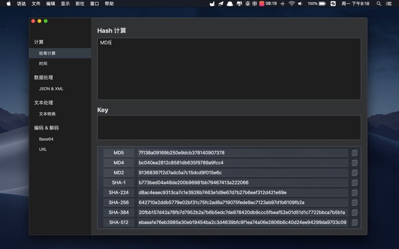Select the SHA-256 value 642710e2...
This screenshot has height=249, width=399.
243,203
